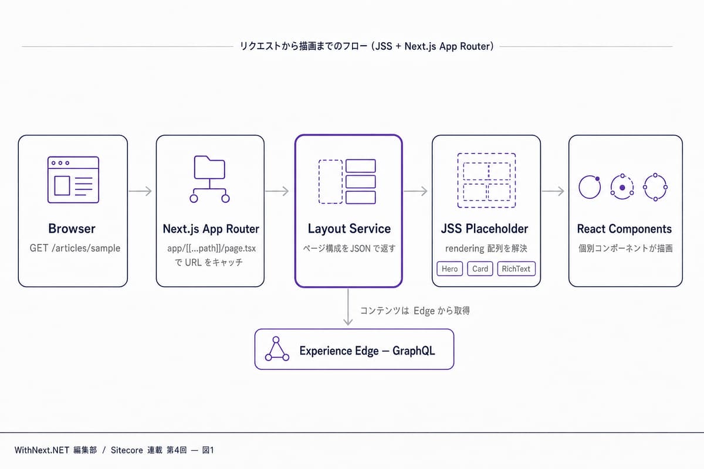Screen dimensions: 704x469
Task: Click the JSS Placeholder heading
Action: [x=485, y=229]
